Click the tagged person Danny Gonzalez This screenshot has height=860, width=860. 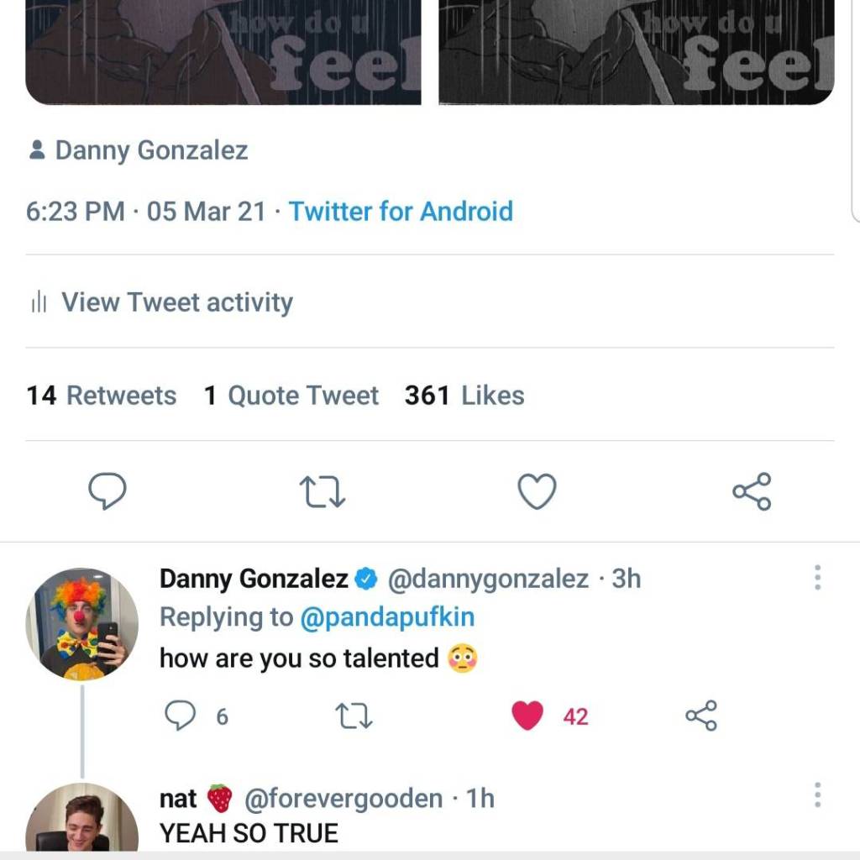[x=151, y=151]
